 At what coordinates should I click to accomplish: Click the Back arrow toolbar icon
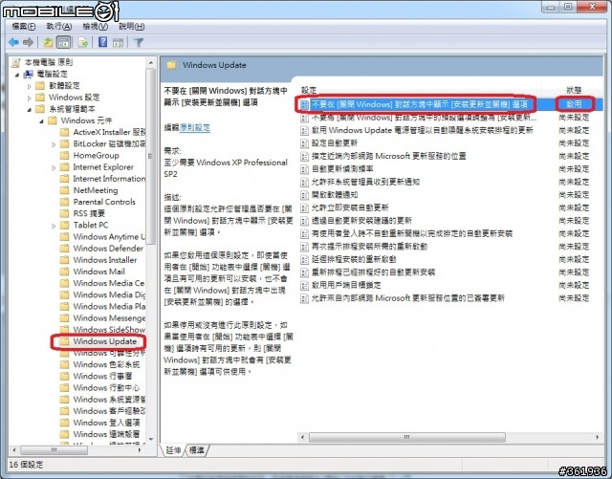(13, 42)
